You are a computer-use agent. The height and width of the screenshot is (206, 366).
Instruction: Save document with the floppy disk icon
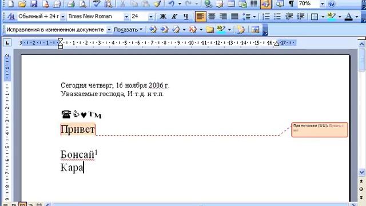(34, 3)
